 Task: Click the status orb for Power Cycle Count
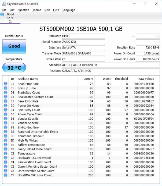coord(5,114)
